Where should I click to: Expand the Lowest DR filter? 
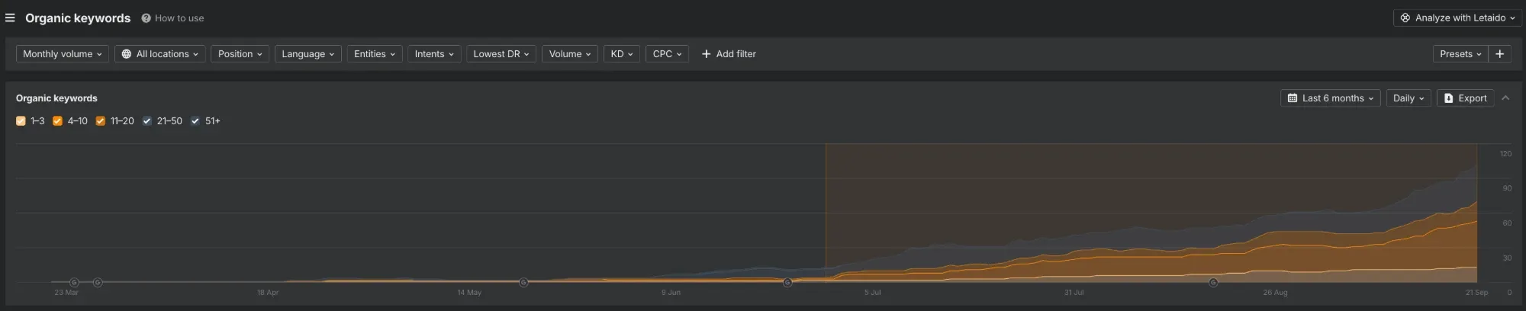[501, 54]
